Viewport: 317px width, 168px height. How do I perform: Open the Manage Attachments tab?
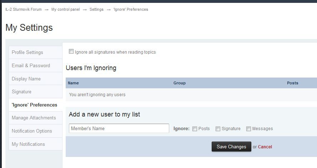34,118
